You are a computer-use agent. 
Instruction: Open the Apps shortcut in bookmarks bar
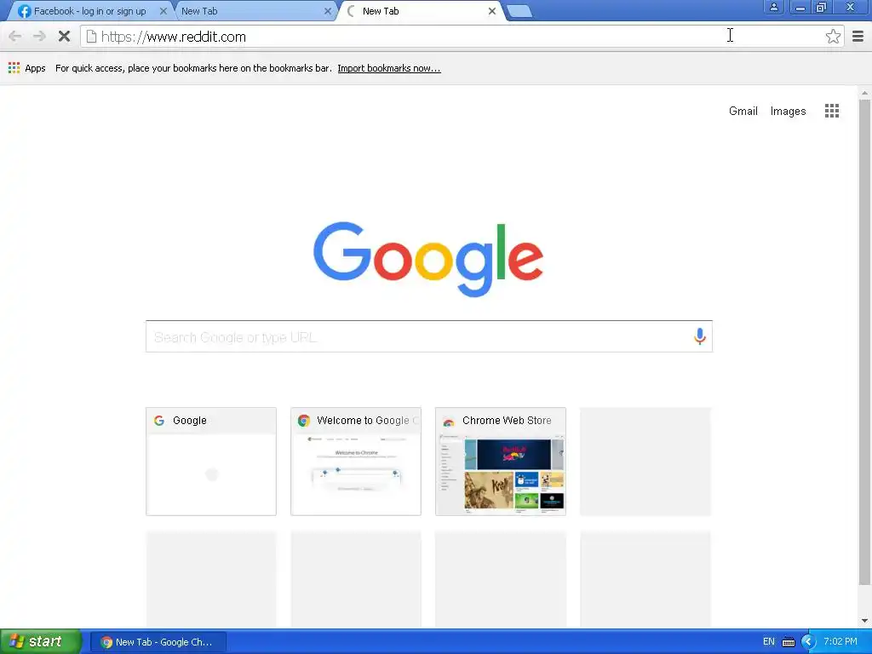point(26,68)
